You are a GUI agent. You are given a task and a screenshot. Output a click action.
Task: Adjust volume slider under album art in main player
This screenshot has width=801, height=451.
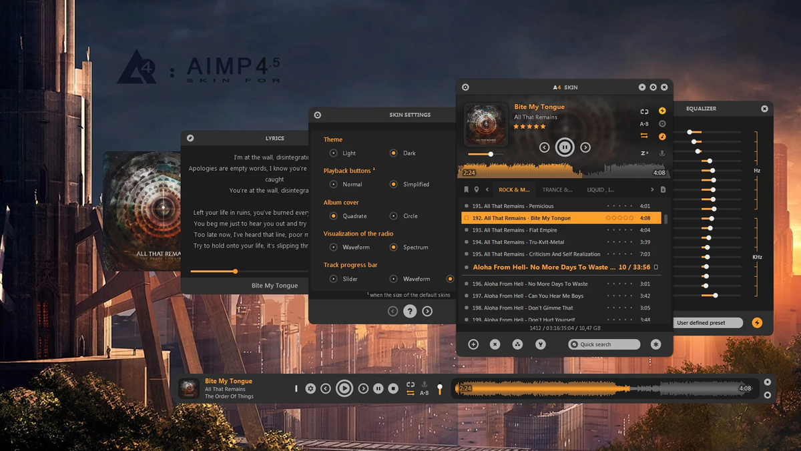tap(486, 154)
